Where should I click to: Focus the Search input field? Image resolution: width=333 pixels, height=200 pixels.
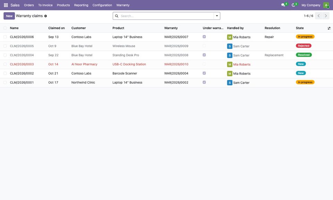pos(166,16)
